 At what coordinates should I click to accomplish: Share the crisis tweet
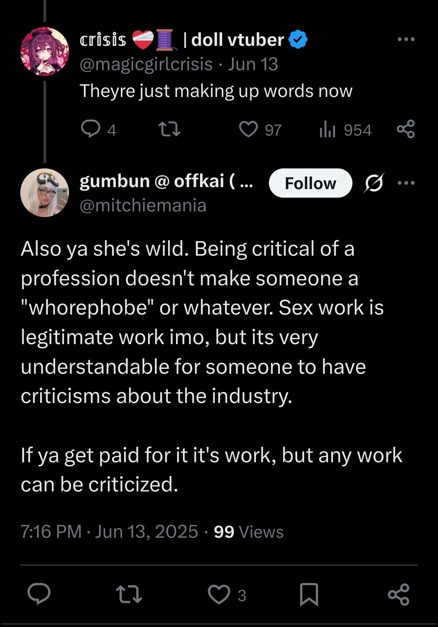(406, 129)
